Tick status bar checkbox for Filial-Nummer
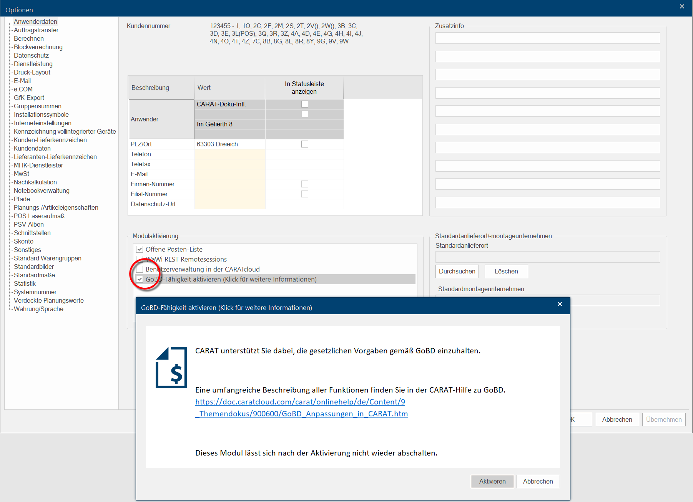693x502 pixels. click(x=305, y=194)
